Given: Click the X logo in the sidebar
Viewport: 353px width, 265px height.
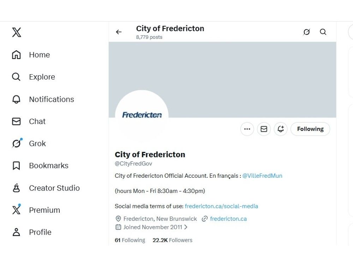Looking at the screenshot, I should pos(16,32).
